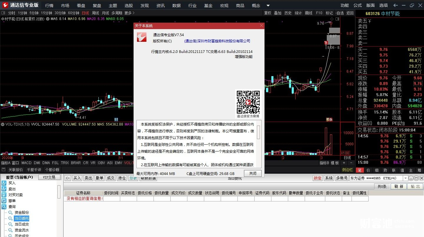The width and height of the screenshot is (424, 237).
Task: Toggle 复权 price adjustment
Action: click(268, 13)
